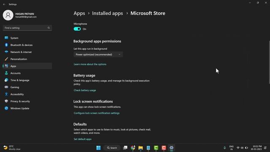
Task: Click the Network & internet wifi icon
Action: pos(6,52)
